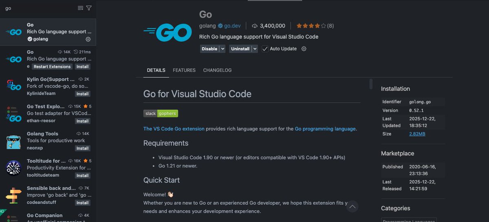Select the Kylin Go extension icon
The height and width of the screenshot is (222, 489).
tap(13, 86)
